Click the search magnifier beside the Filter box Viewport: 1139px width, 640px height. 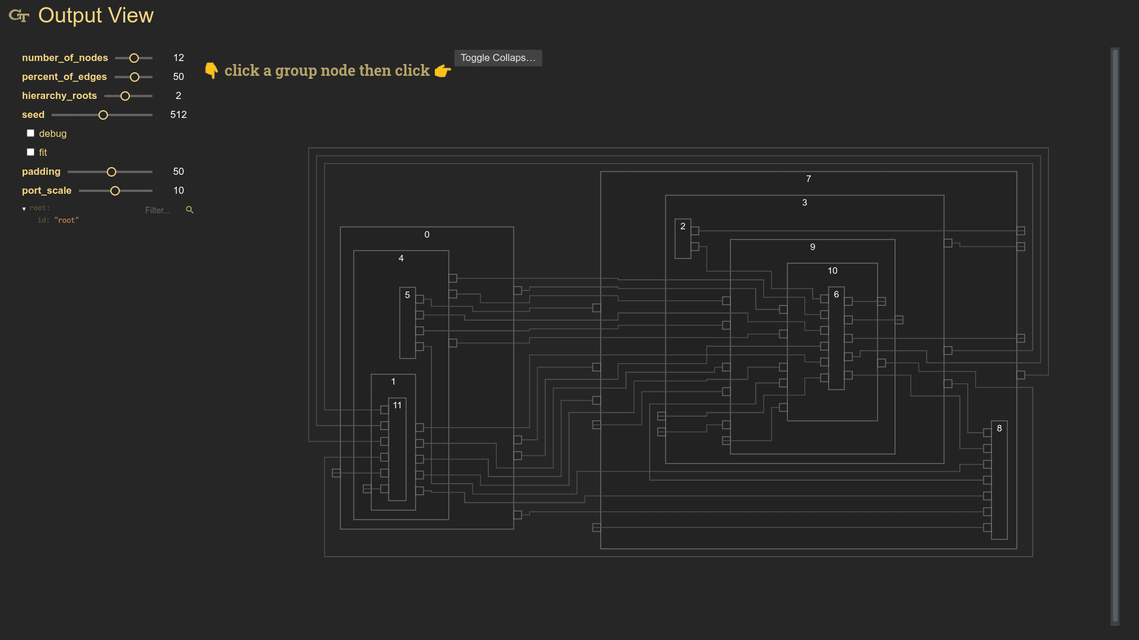(x=189, y=210)
